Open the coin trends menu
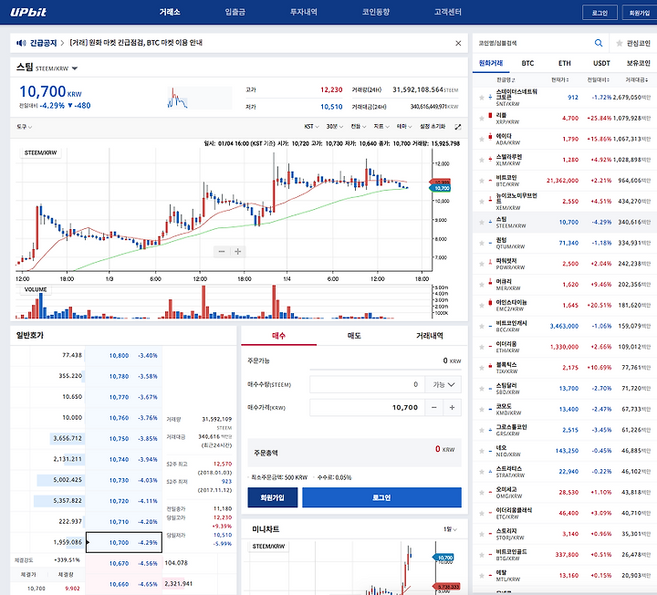This screenshot has width=657, height=595. pos(376,12)
